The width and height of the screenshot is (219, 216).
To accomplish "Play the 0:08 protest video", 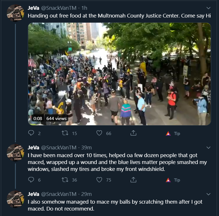I will pyautogui.click(x=120, y=74).
